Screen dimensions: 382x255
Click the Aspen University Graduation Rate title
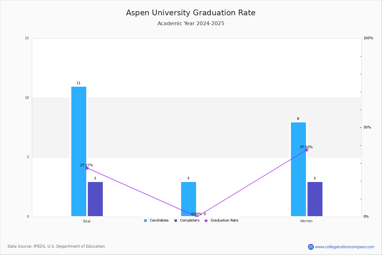(191, 13)
